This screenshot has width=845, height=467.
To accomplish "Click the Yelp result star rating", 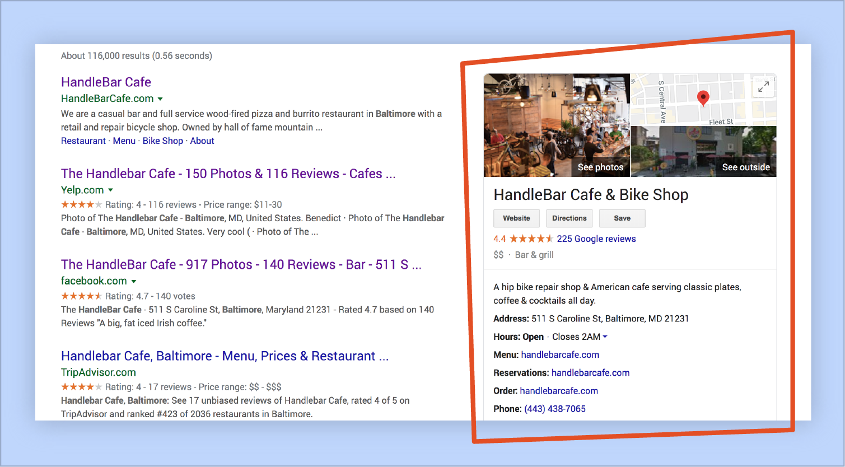I will (82, 204).
